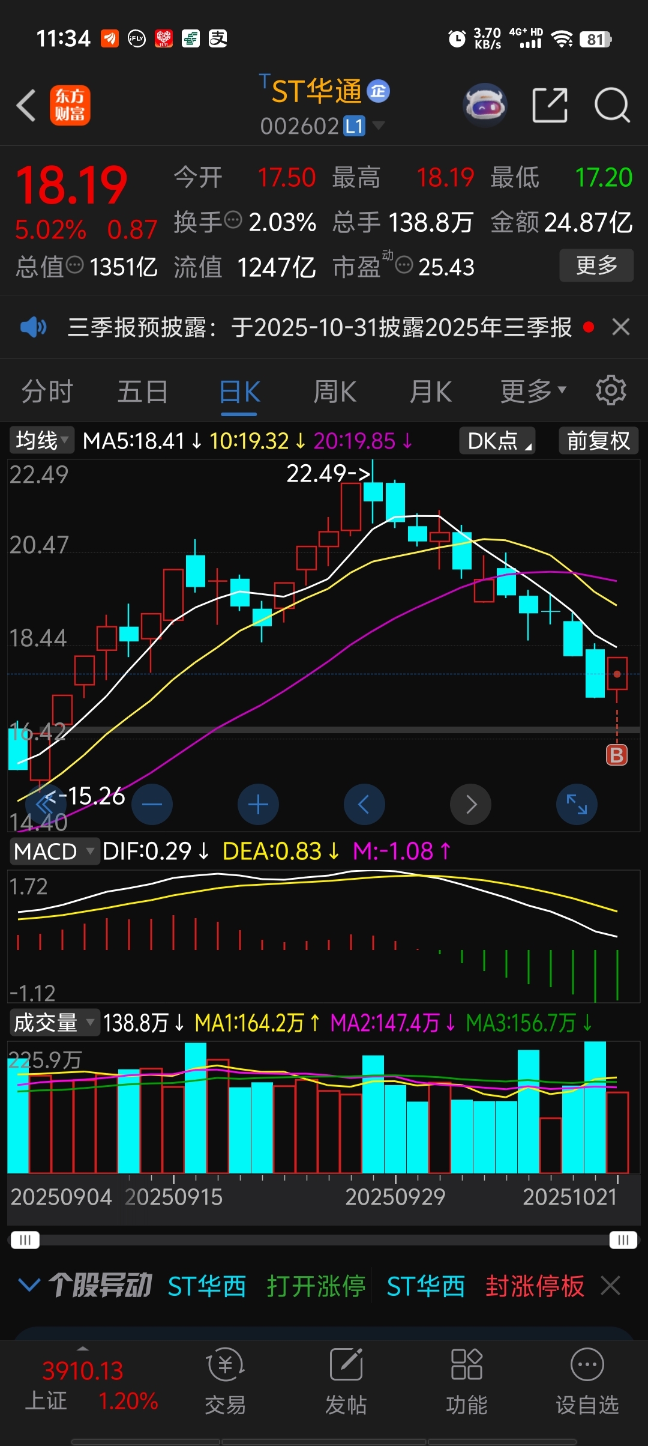Close the 个股异动 ticker bar
Image resolution: width=648 pixels, height=1446 pixels.
click(611, 1286)
